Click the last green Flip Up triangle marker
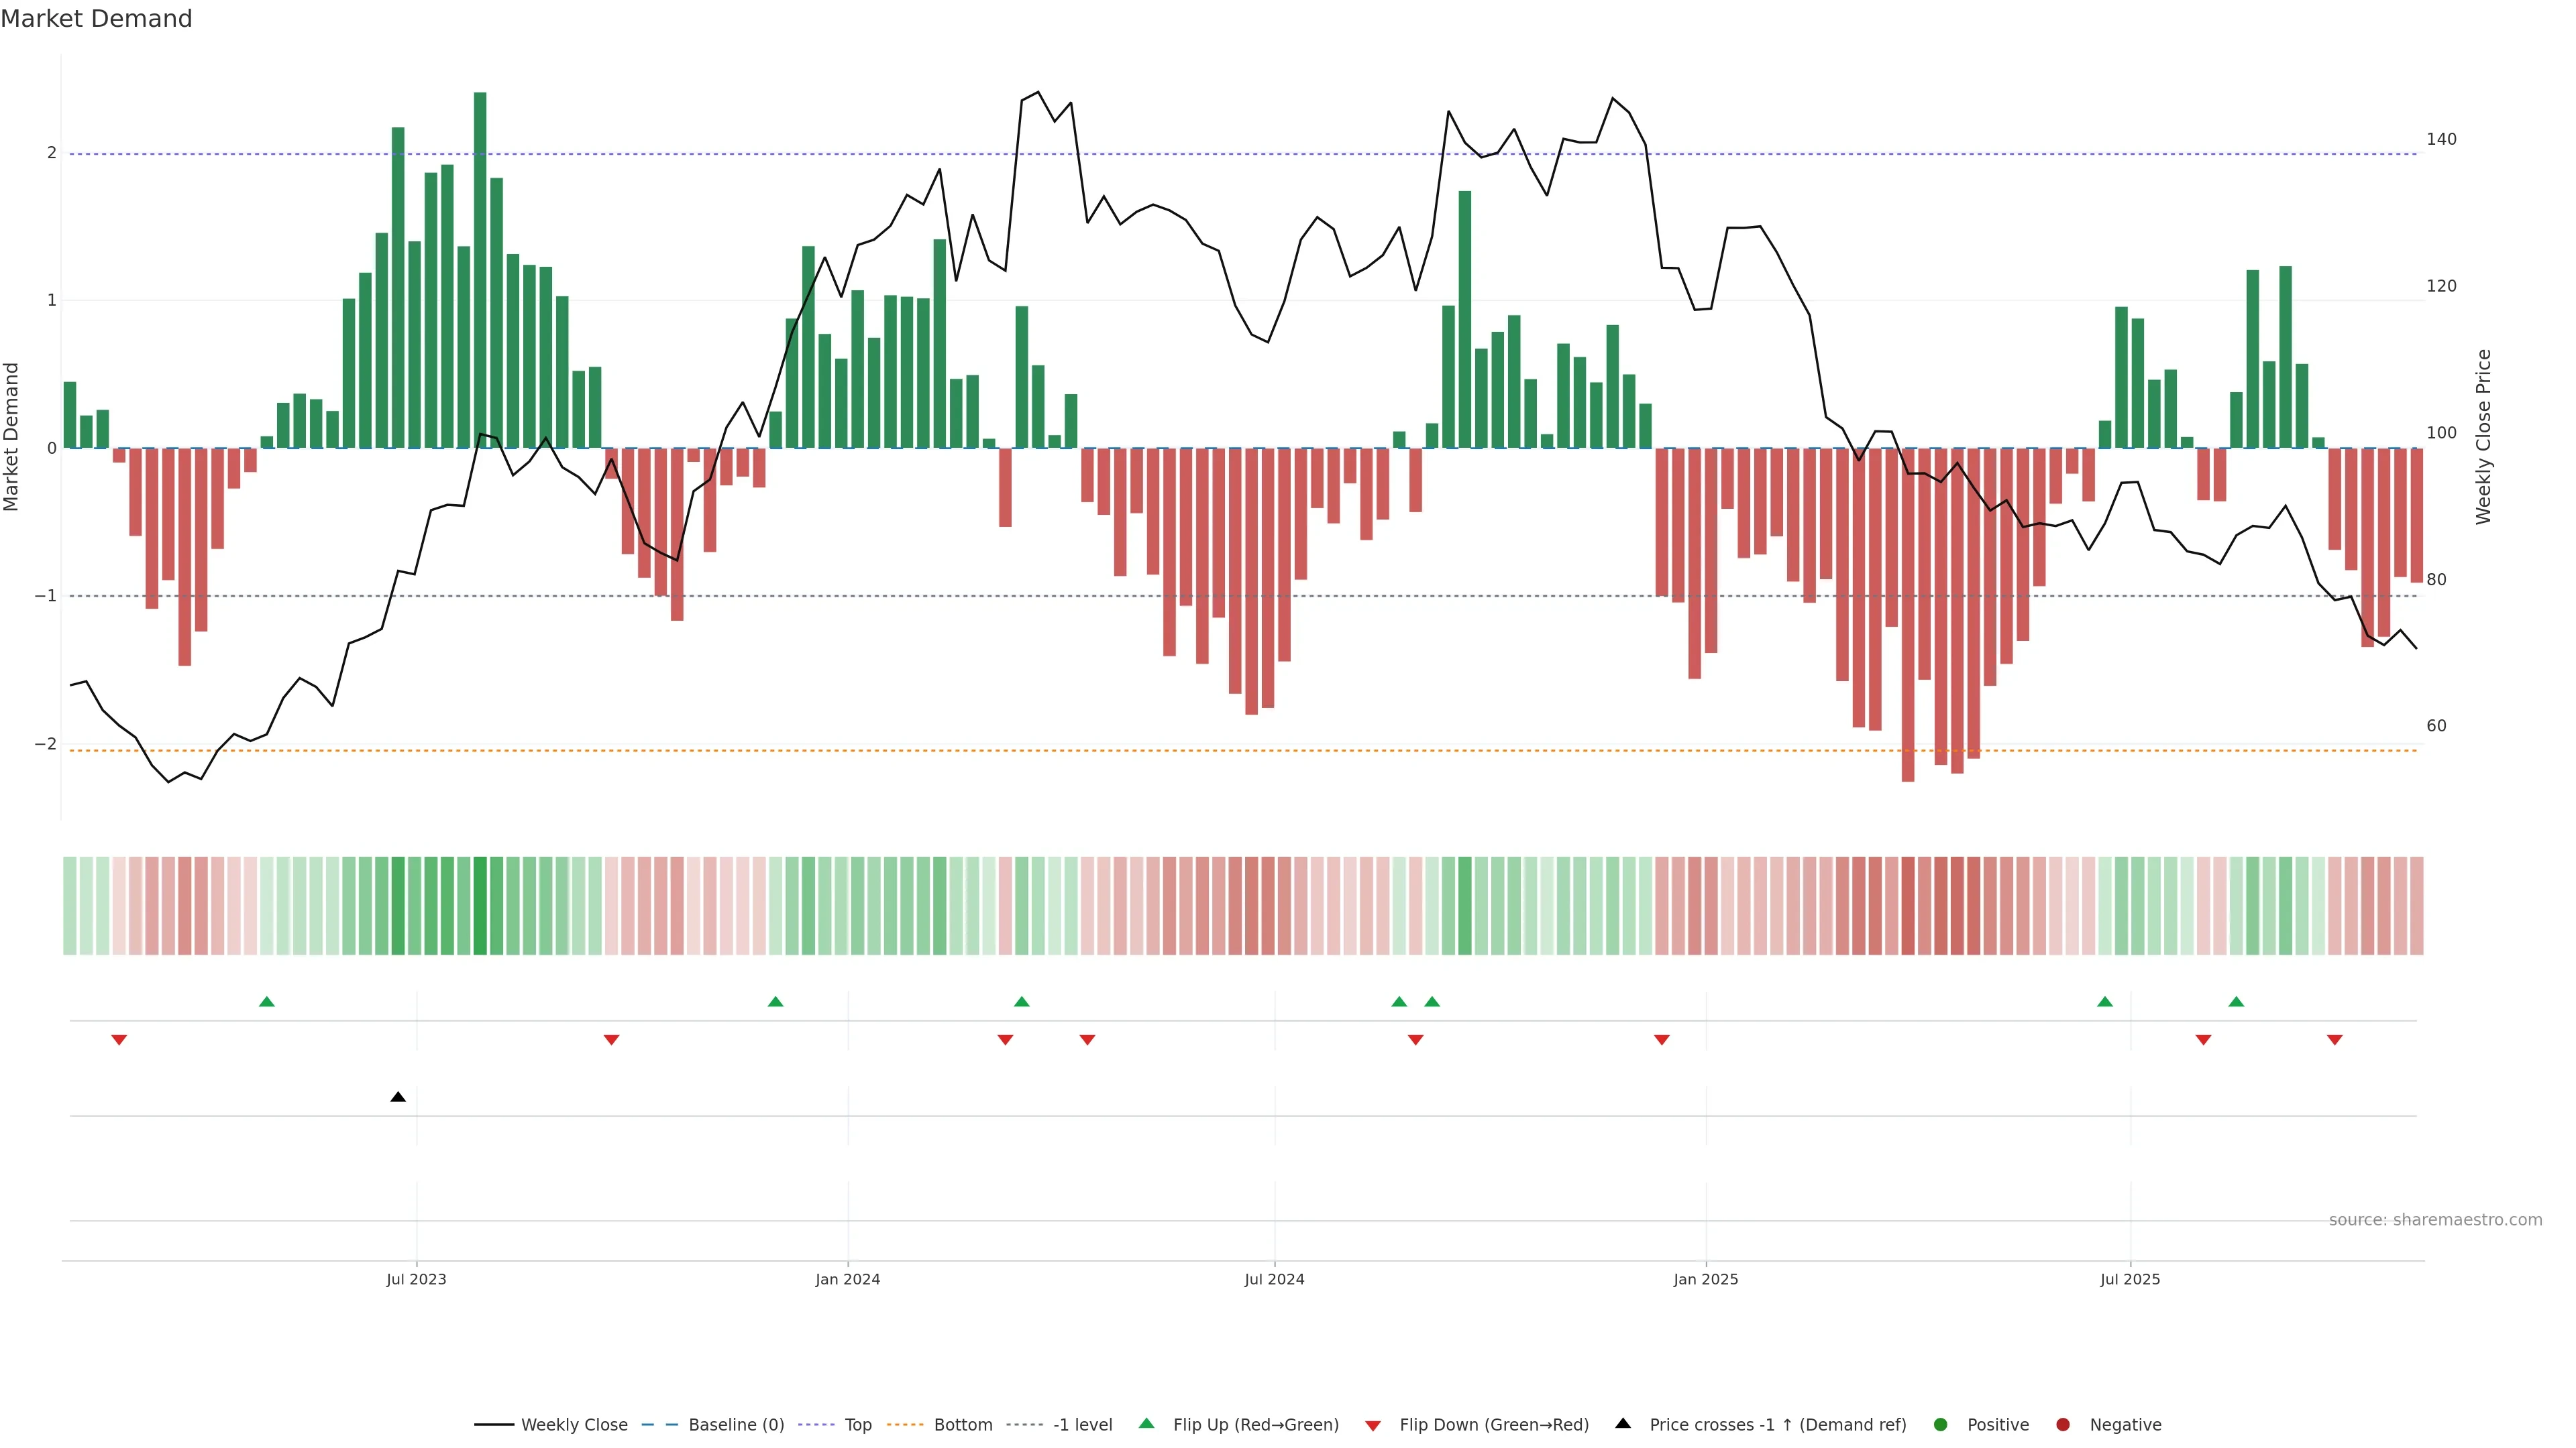2576x1448 pixels. point(2236,1002)
